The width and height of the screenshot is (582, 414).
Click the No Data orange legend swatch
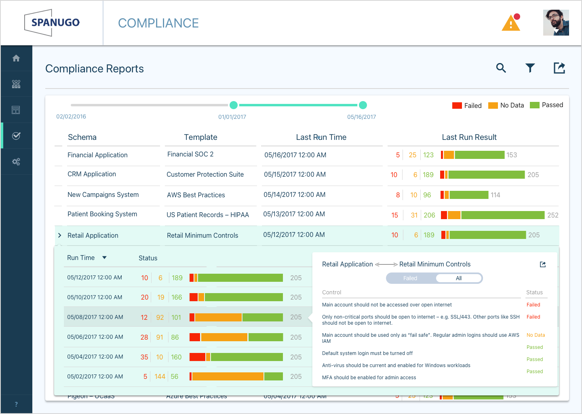tap(493, 106)
